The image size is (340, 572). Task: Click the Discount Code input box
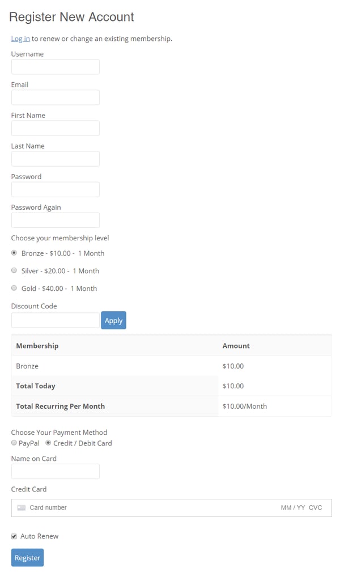tap(55, 320)
